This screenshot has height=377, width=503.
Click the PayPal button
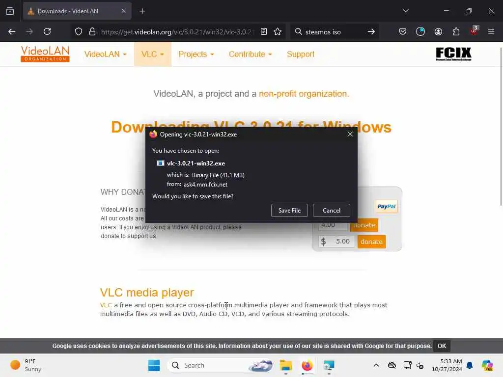(387, 207)
